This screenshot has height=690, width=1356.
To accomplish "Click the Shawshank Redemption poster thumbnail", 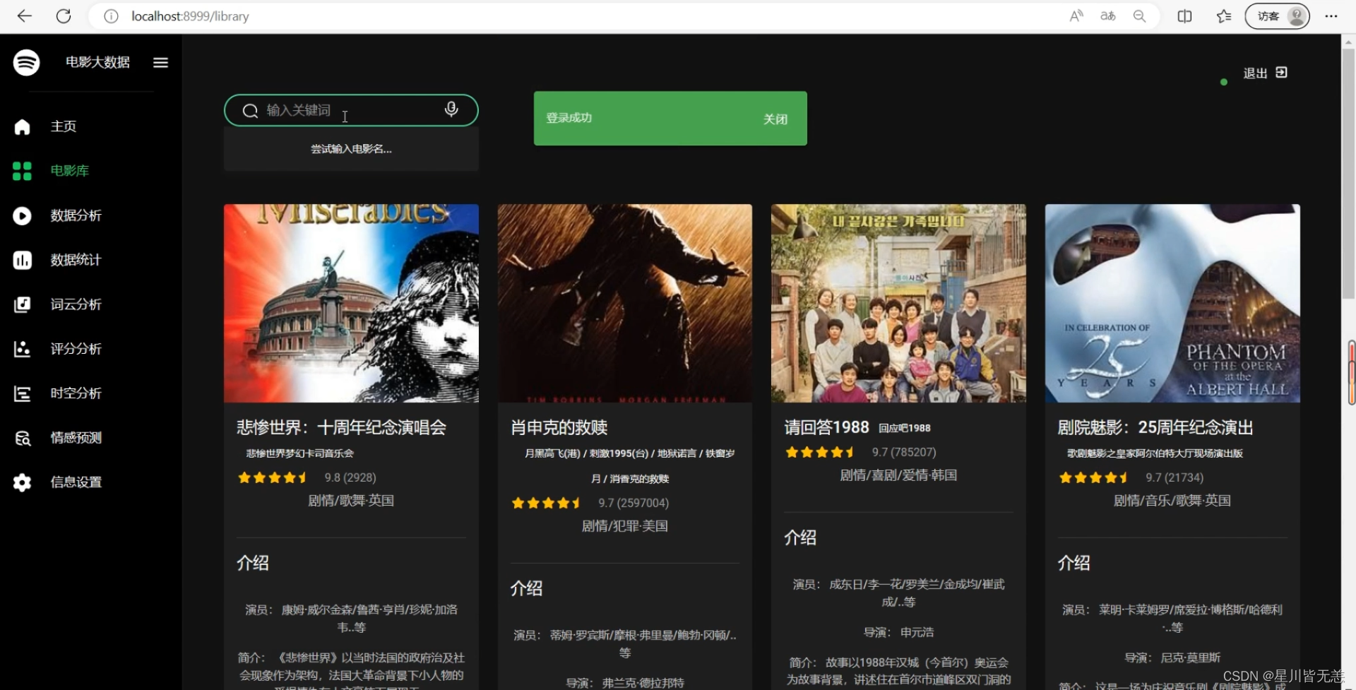I will pos(625,303).
